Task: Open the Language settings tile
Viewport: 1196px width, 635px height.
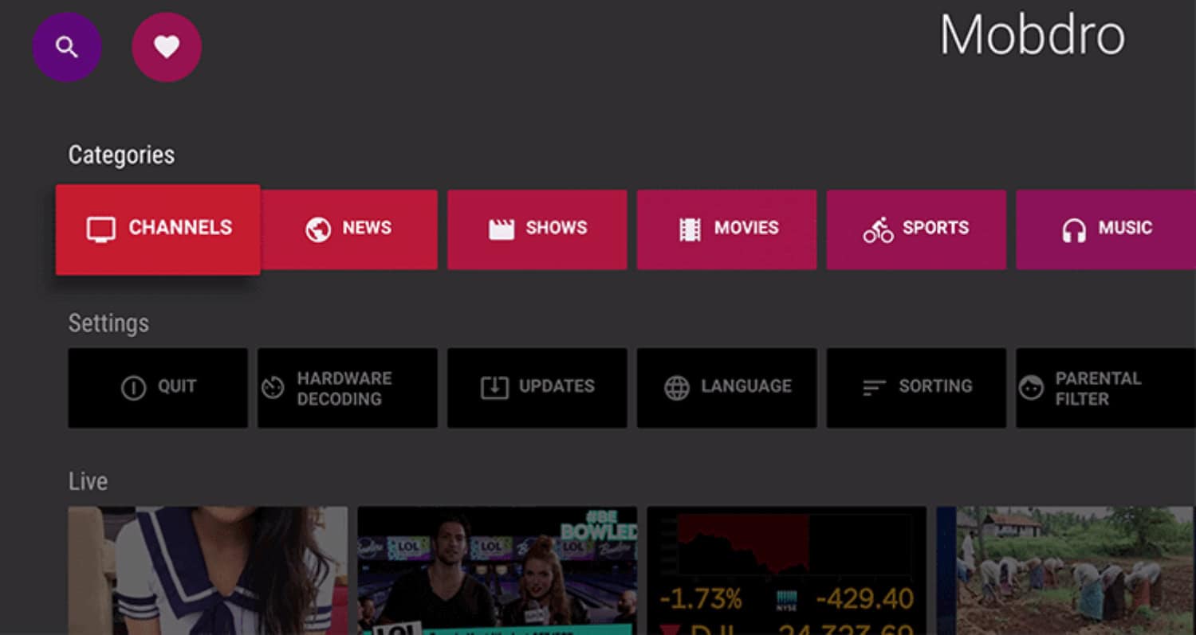Action: (726, 388)
